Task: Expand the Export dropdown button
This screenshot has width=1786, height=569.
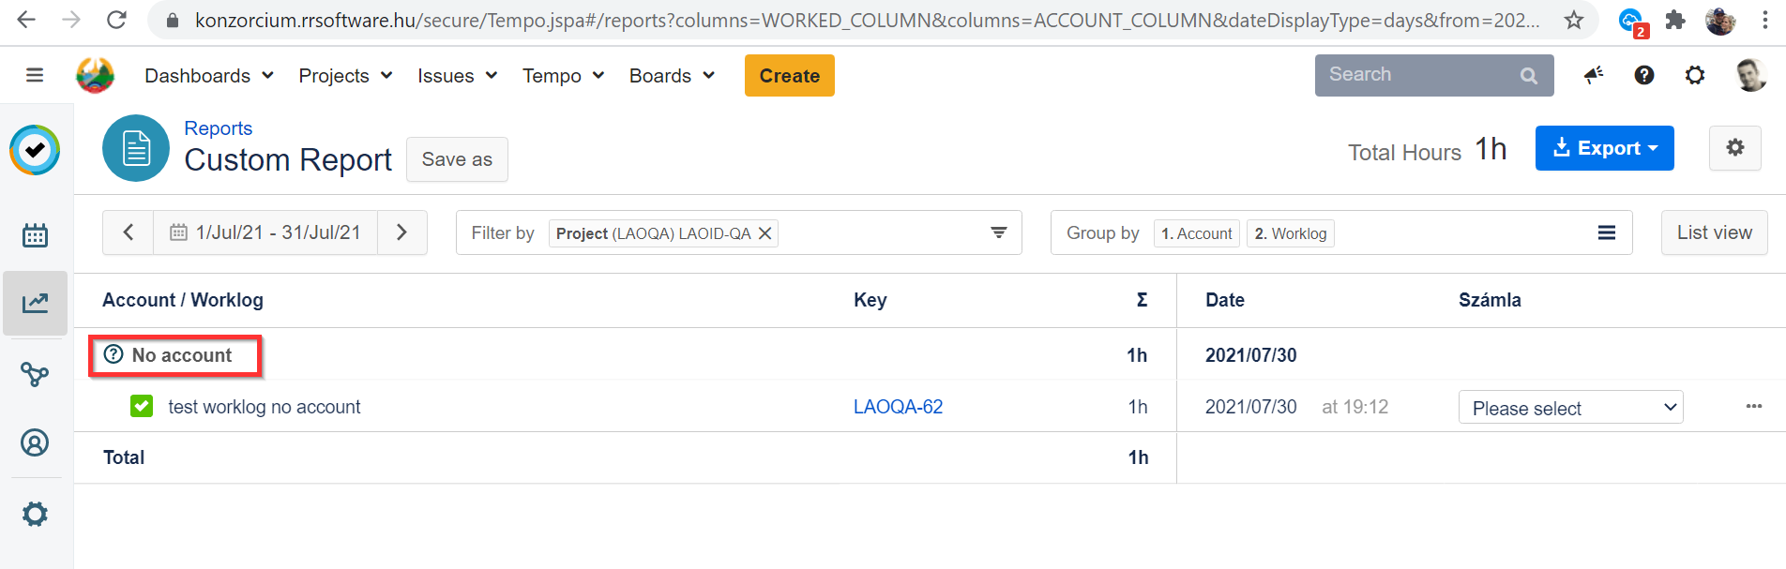Action: click(x=1604, y=148)
